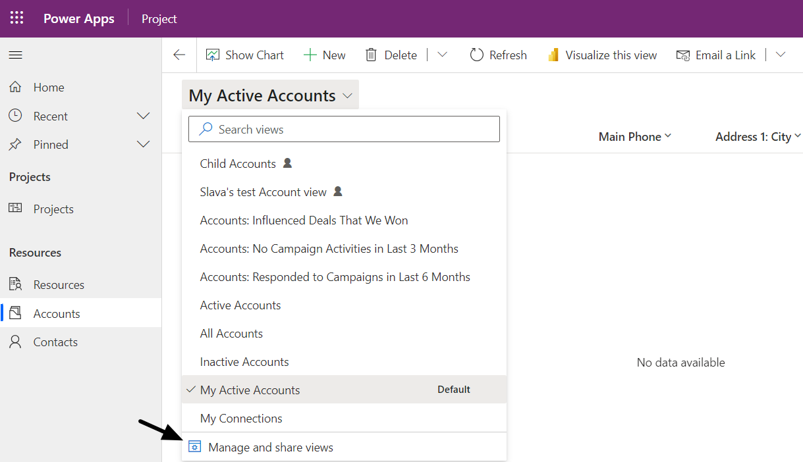803x462 pixels.
Task: Click the Home house icon
Action: [x=15, y=87]
